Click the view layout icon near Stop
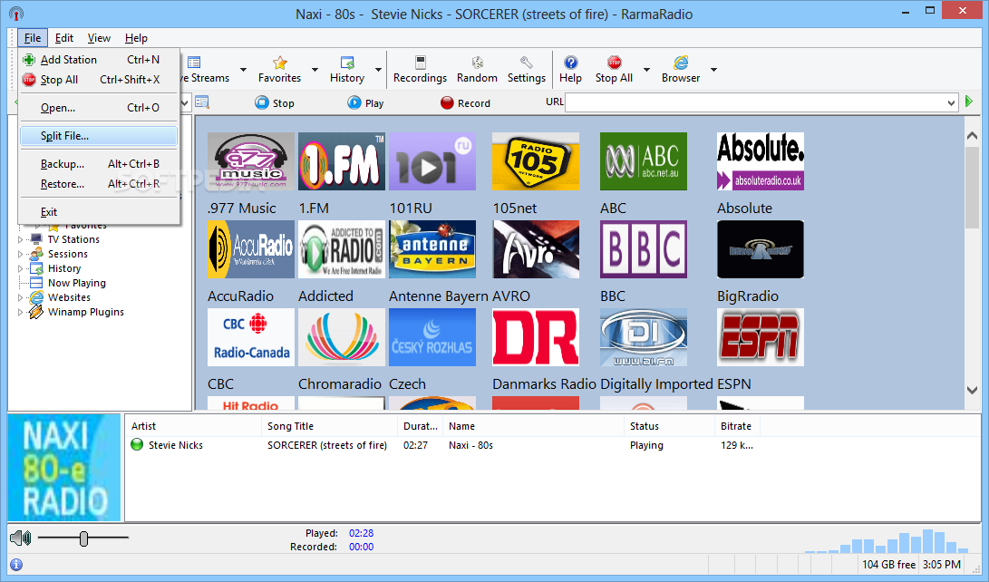989x582 pixels. [x=202, y=102]
